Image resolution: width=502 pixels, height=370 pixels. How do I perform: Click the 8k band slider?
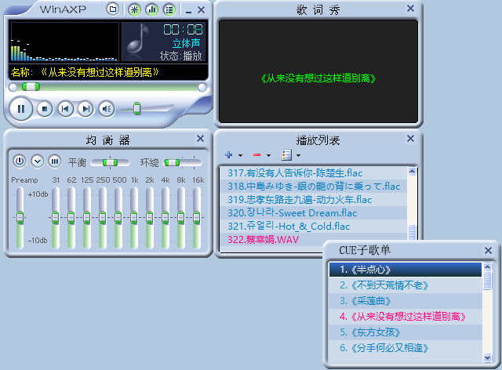pos(181,218)
